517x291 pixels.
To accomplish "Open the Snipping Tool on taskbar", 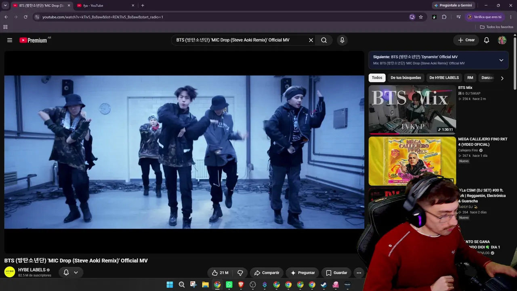I will pyautogui.click(x=193, y=285).
